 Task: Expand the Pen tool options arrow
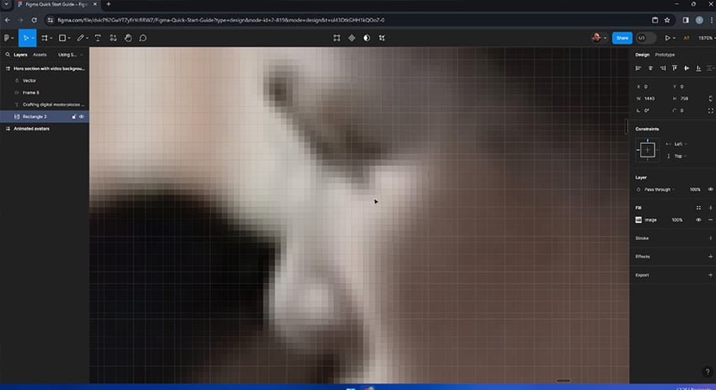[87, 39]
